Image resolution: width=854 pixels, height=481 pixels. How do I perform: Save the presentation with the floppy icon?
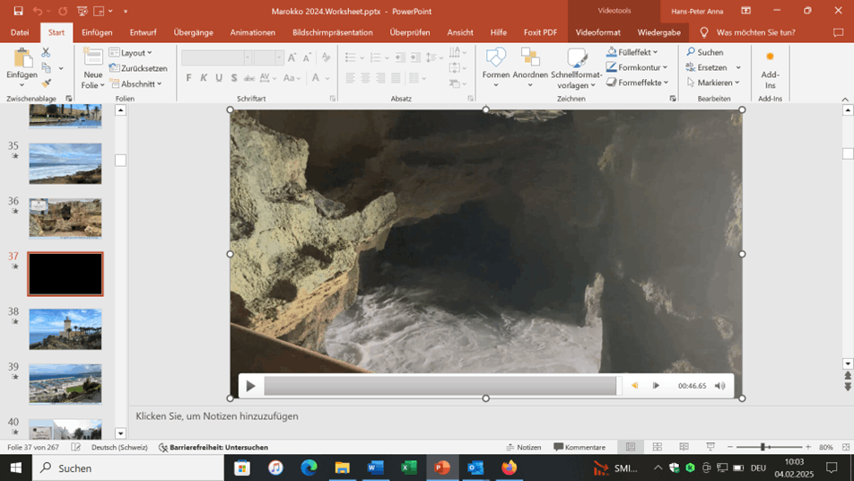tap(18, 11)
